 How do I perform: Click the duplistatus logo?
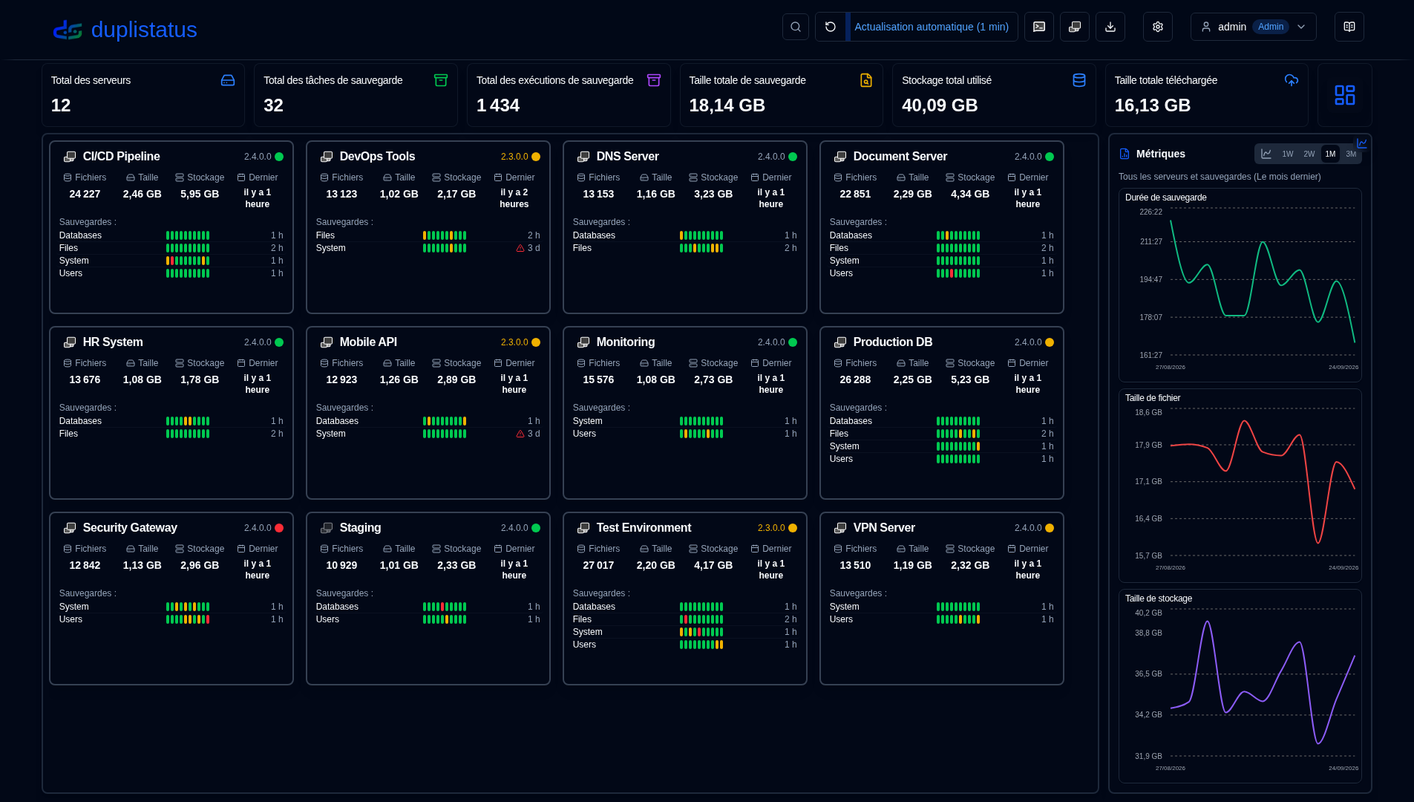tap(125, 30)
